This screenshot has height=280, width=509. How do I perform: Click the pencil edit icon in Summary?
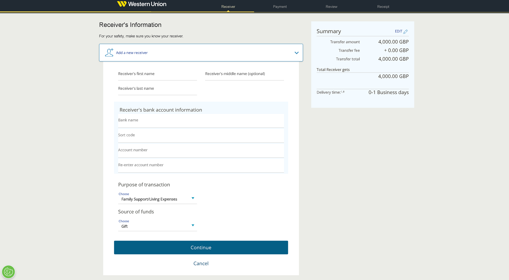pyautogui.click(x=406, y=32)
